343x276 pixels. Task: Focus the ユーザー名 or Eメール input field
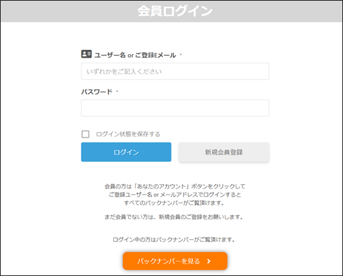pos(175,71)
